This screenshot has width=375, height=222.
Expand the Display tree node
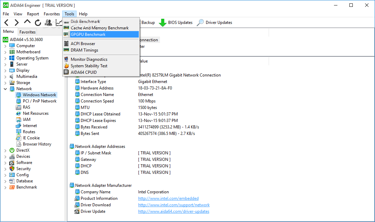(x=5, y=70)
